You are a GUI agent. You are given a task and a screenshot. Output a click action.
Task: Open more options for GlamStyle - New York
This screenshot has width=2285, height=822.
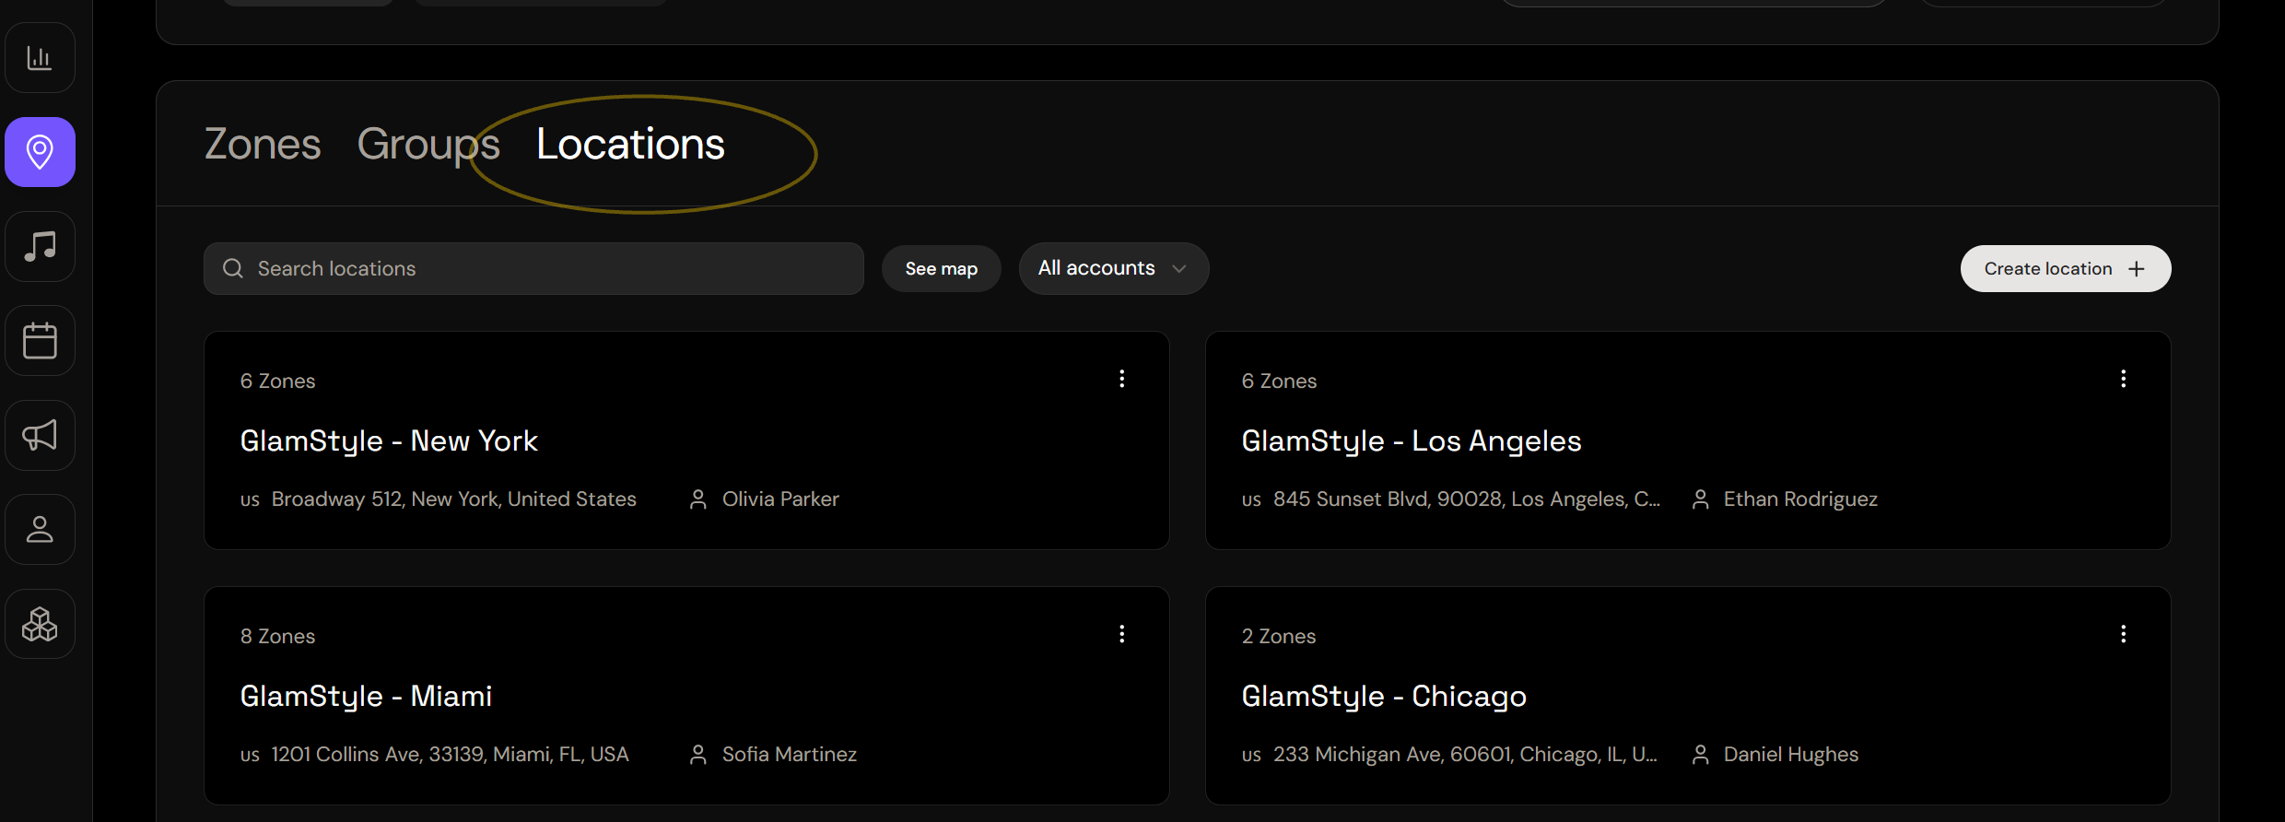1121,379
